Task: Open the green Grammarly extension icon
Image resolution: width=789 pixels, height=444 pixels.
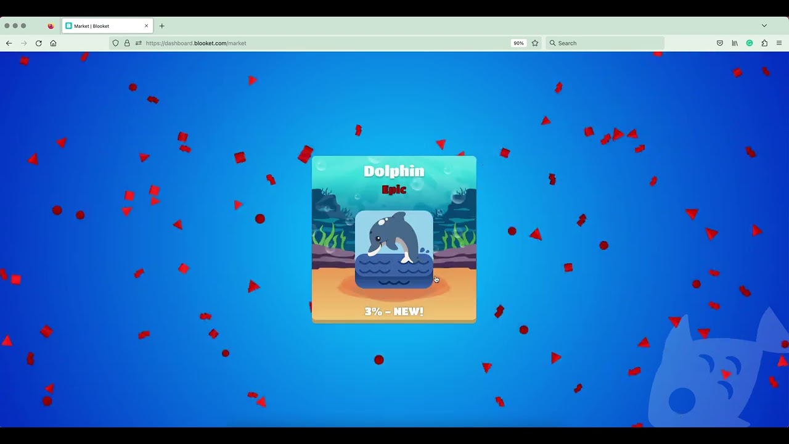Action: click(x=750, y=43)
